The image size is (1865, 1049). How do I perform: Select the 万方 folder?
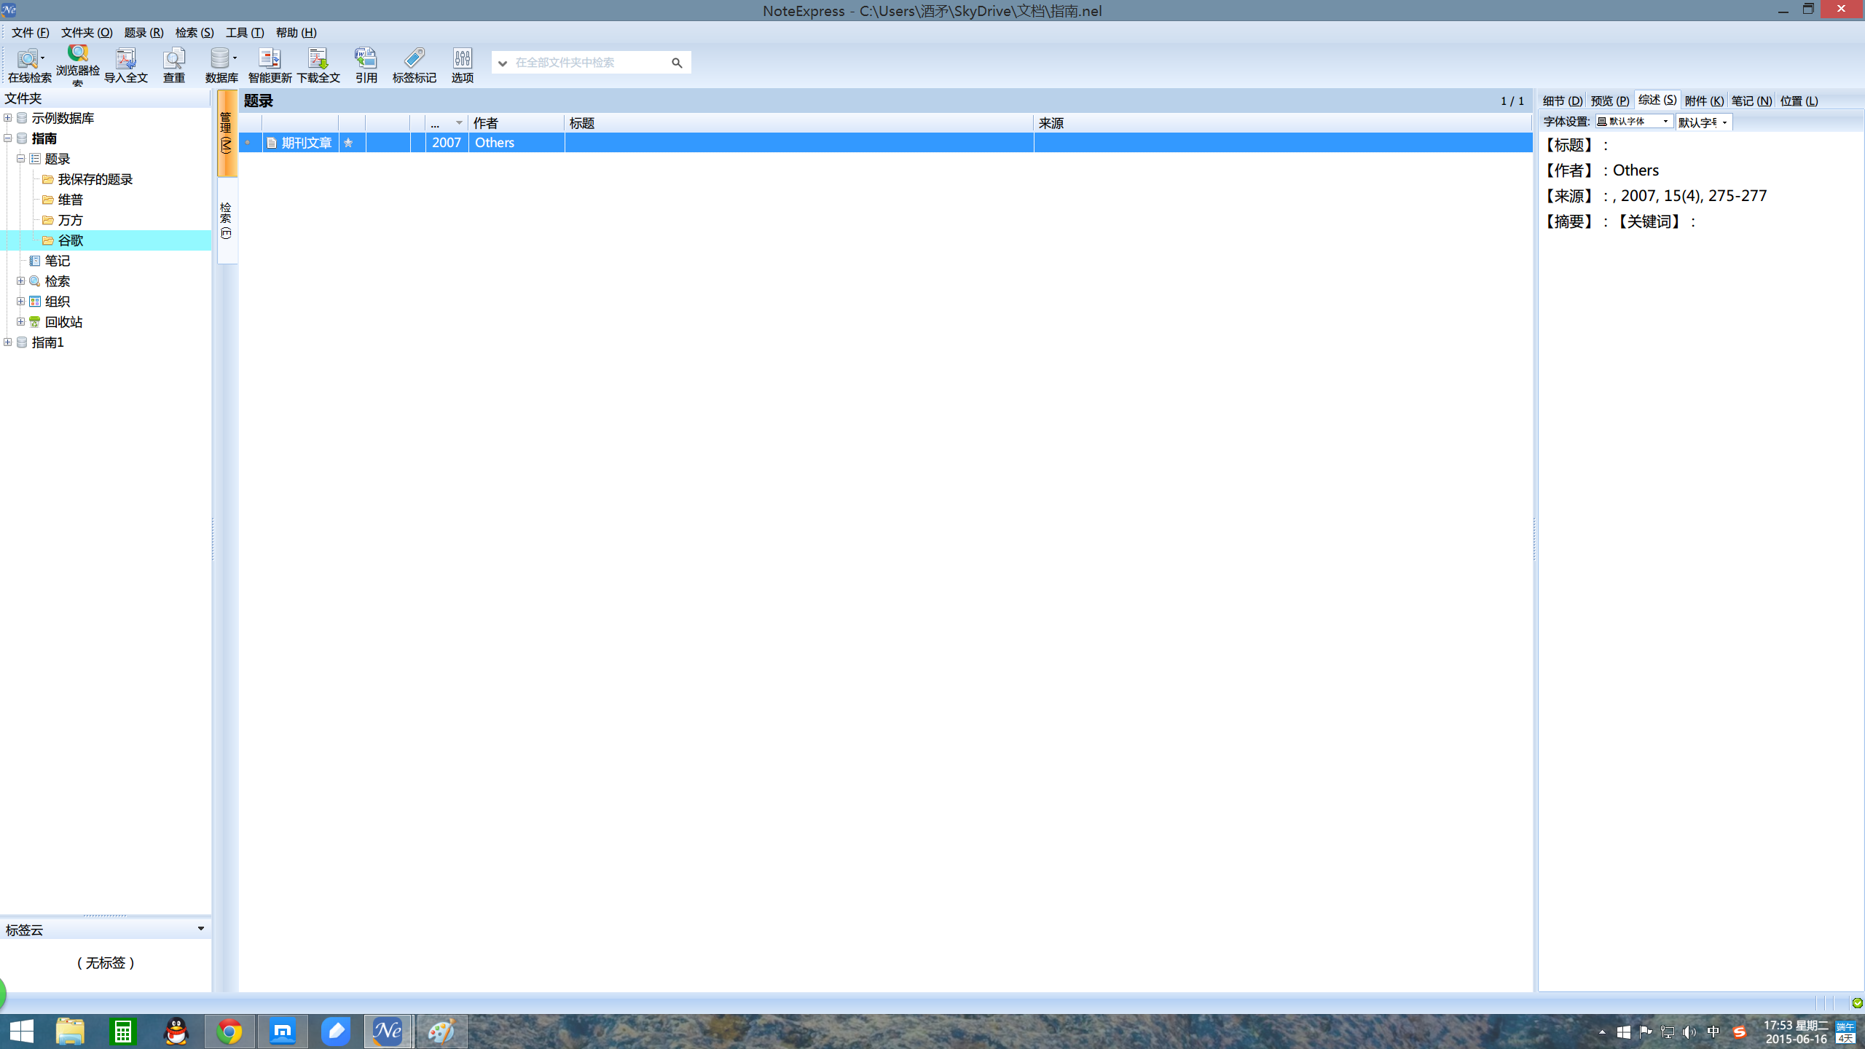70,220
